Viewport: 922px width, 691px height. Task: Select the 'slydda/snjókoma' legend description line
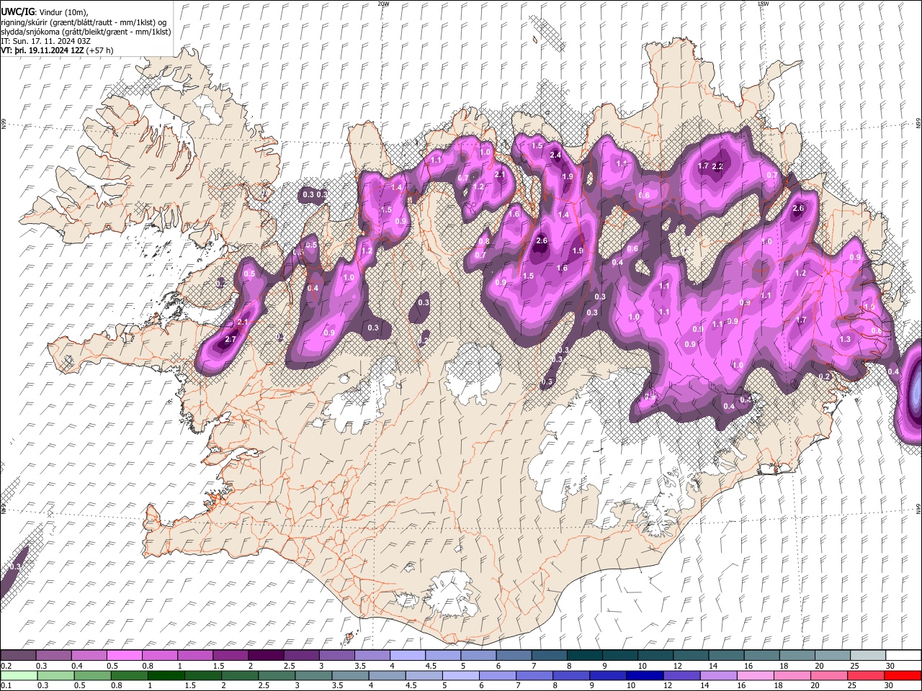click(86, 32)
